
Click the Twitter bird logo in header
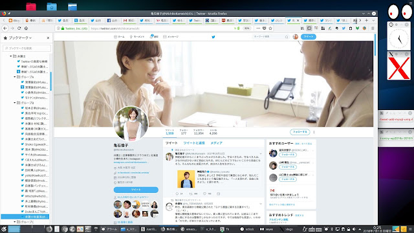[213, 37]
